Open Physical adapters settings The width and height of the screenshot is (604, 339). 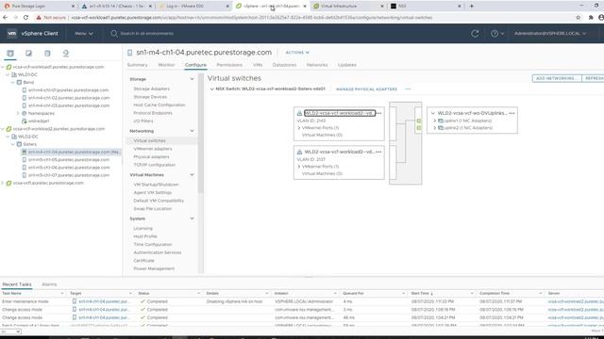[151, 157]
